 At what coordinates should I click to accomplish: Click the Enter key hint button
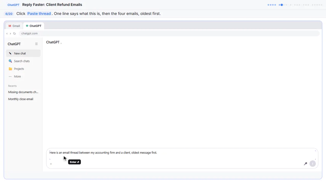(x=74, y=162)
